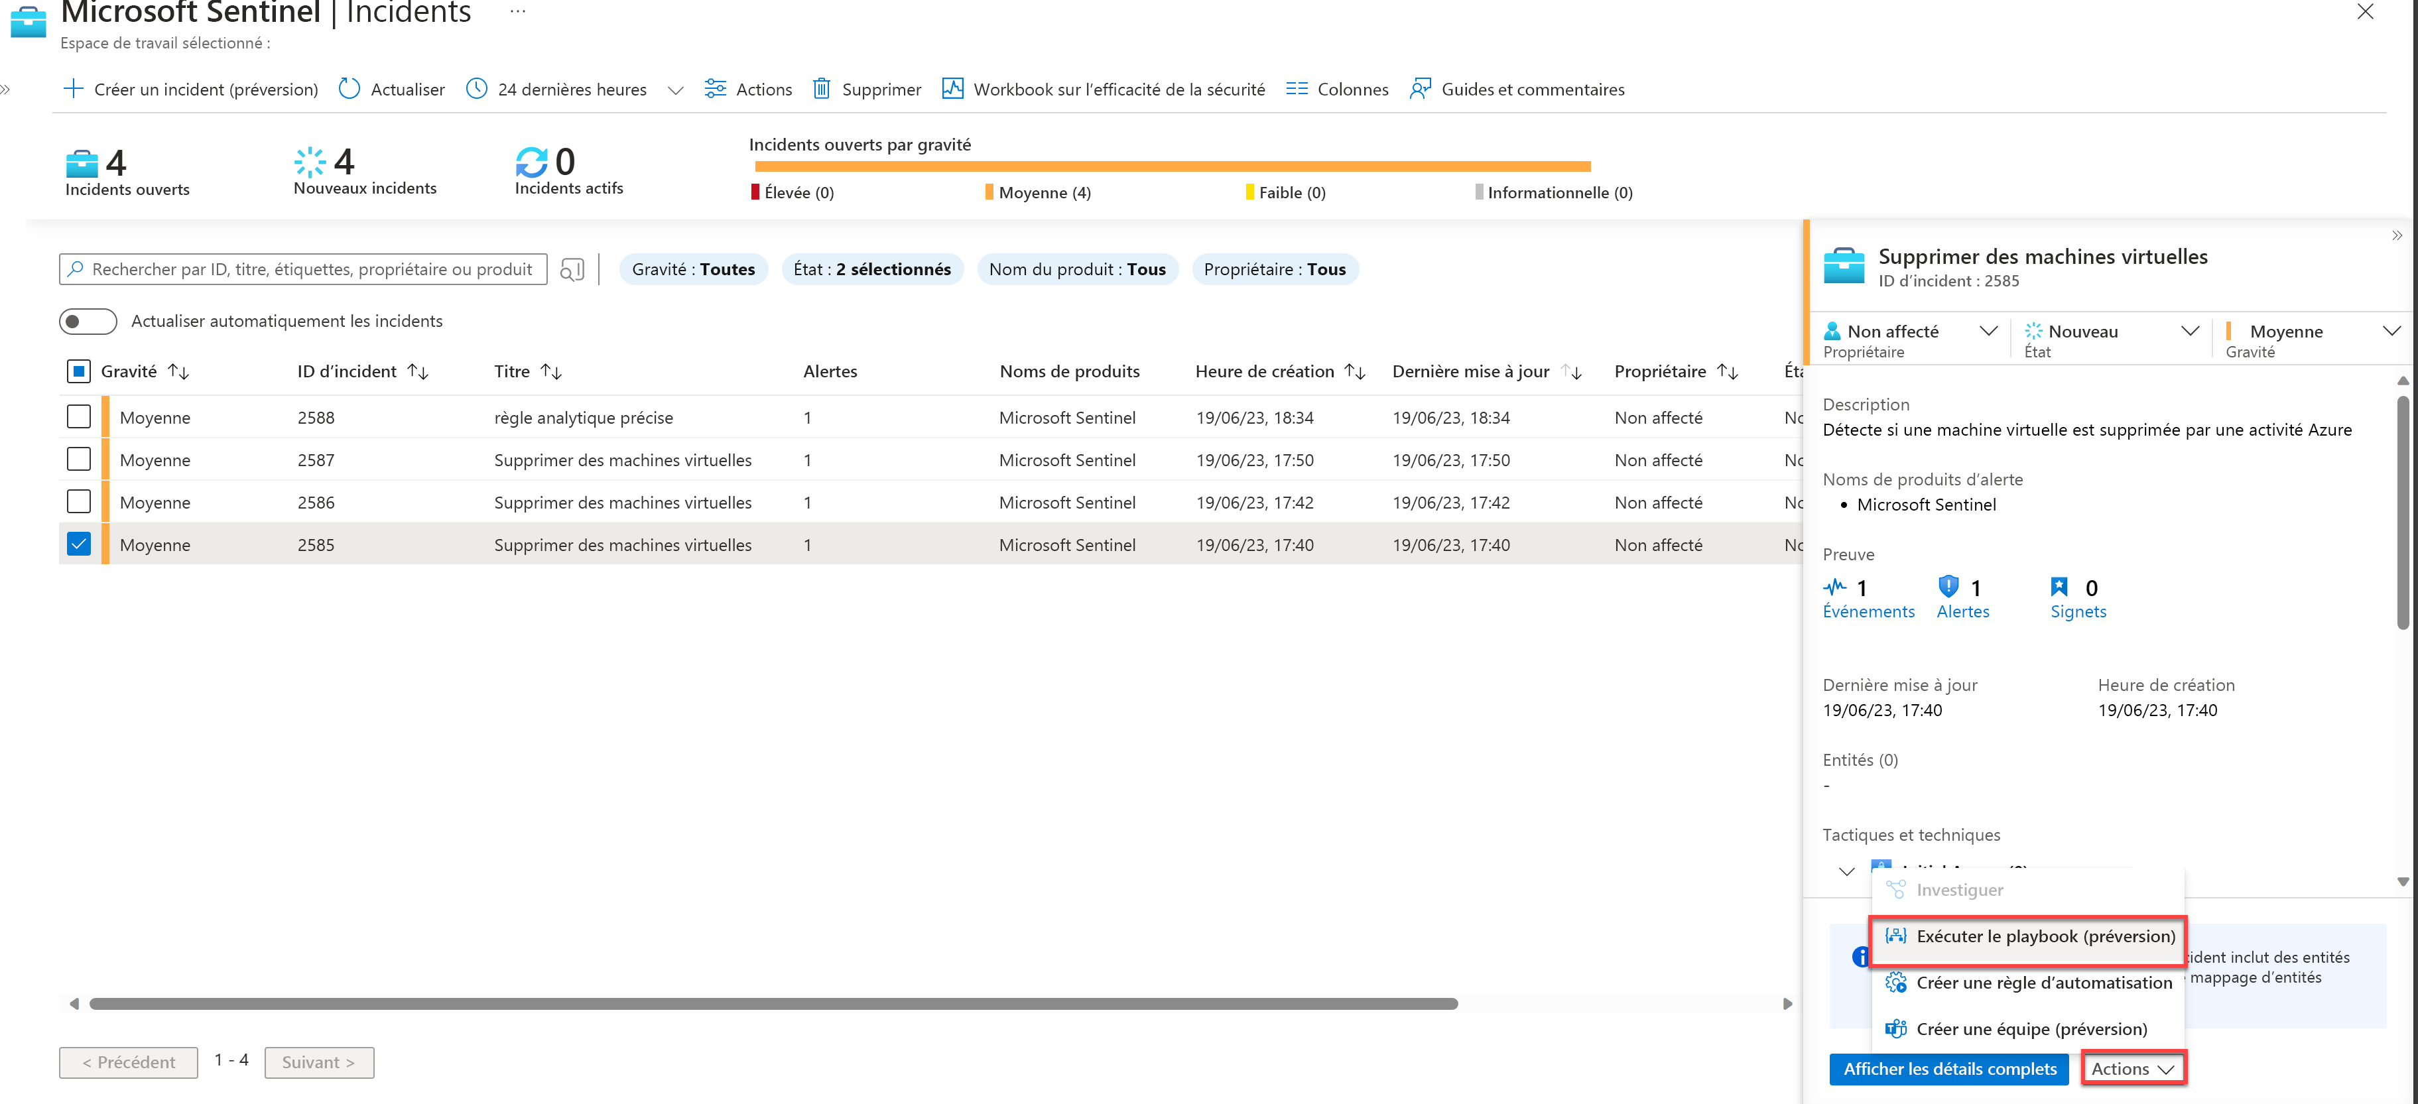This screenshot has width=2418, height=1104.
Task: Sort by ID d'incident column arrows
Action: pyautogui.click(x=418, y=372)
